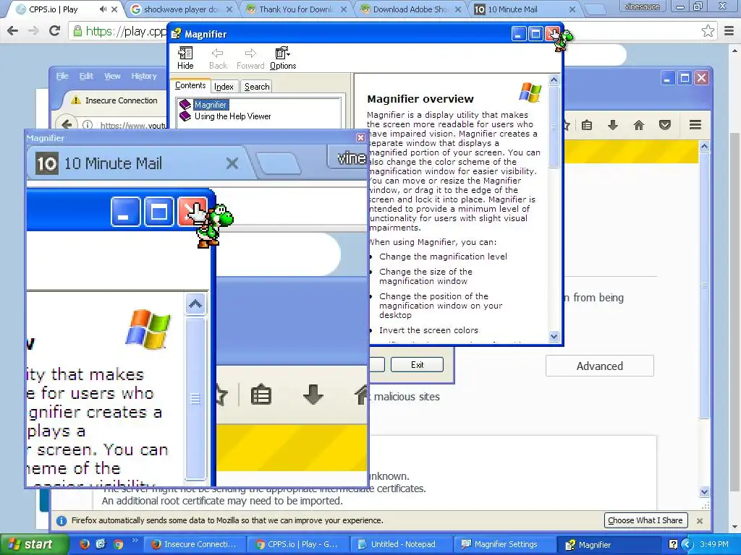This screenshot has height=555, width=741.
Task: Click Firefox page scroll-down arrow
Action: pos(704,491)
